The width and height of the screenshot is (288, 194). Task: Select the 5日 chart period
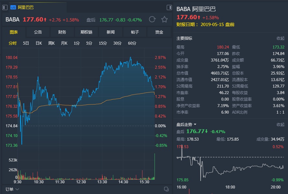pyautogui.click(x=26, y=43)
